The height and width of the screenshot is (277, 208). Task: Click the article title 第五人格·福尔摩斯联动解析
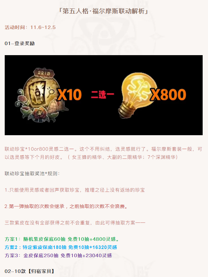tap(104, 11)
